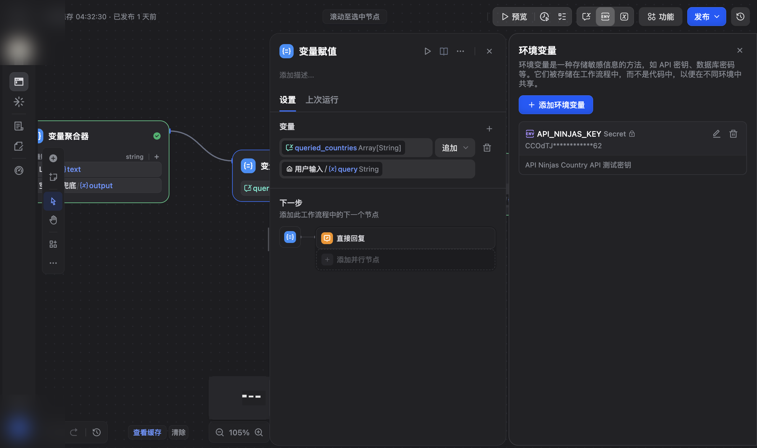
Task: Open the more options ellipsis in 变量赋值 panel
Action: [460, 51]
